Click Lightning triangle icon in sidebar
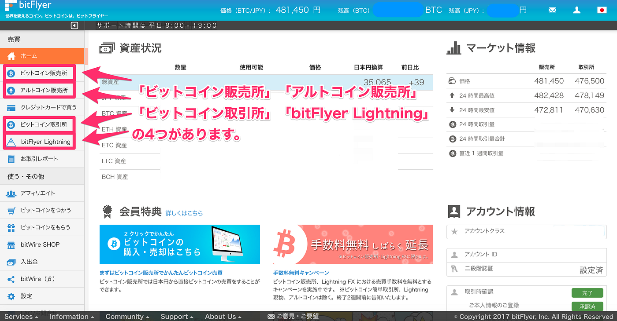 (x=11, y=142)
